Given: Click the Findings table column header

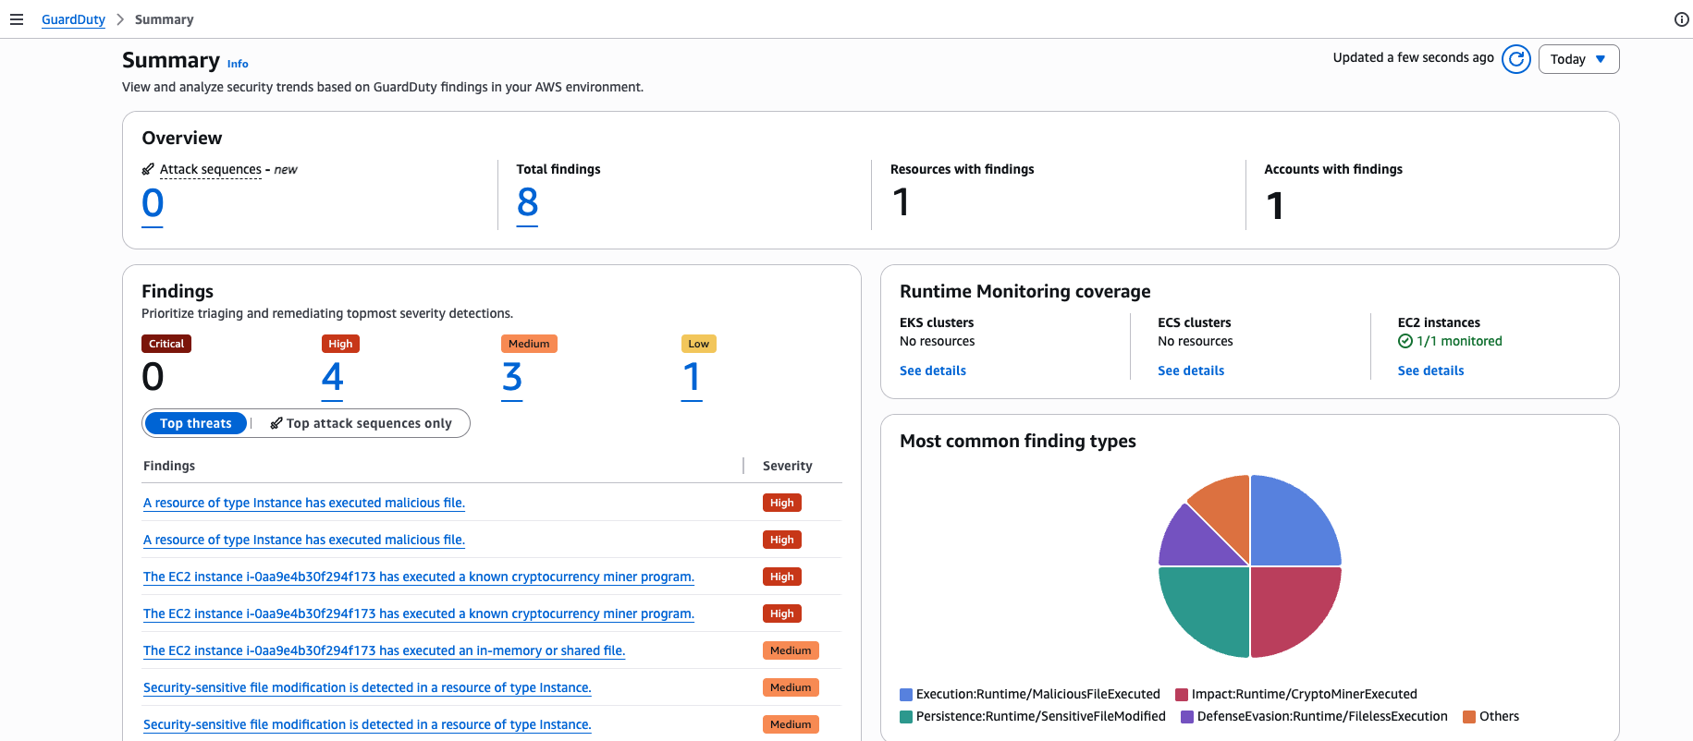Looking at the screenshot, I should point(169,466).
